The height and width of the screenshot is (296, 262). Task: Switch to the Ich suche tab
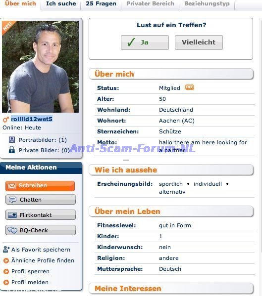(x=61, y=4)
